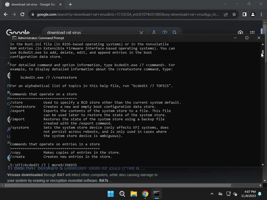Open Chrome tab search chevron
Screen dimensions: 267x200
pyautogui.click(x=225, y=4)
